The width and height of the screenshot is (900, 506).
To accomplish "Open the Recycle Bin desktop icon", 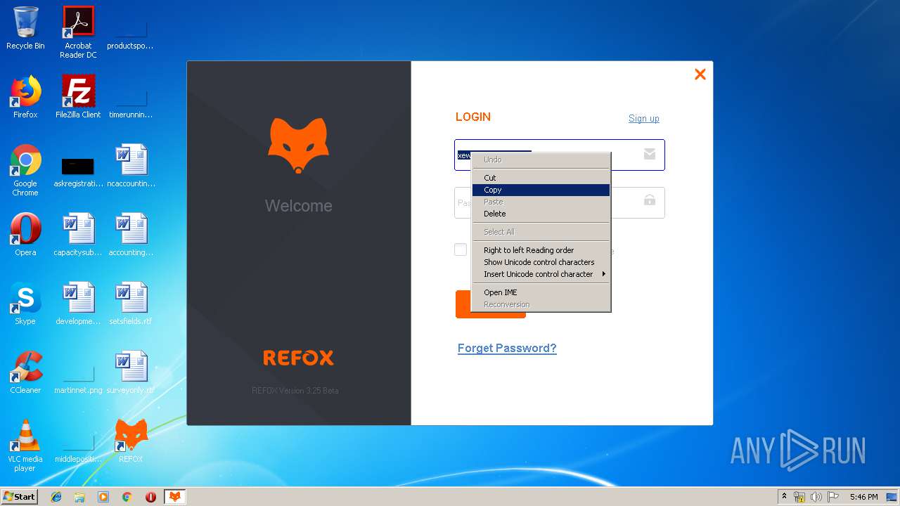I will (x=25, y=29).
